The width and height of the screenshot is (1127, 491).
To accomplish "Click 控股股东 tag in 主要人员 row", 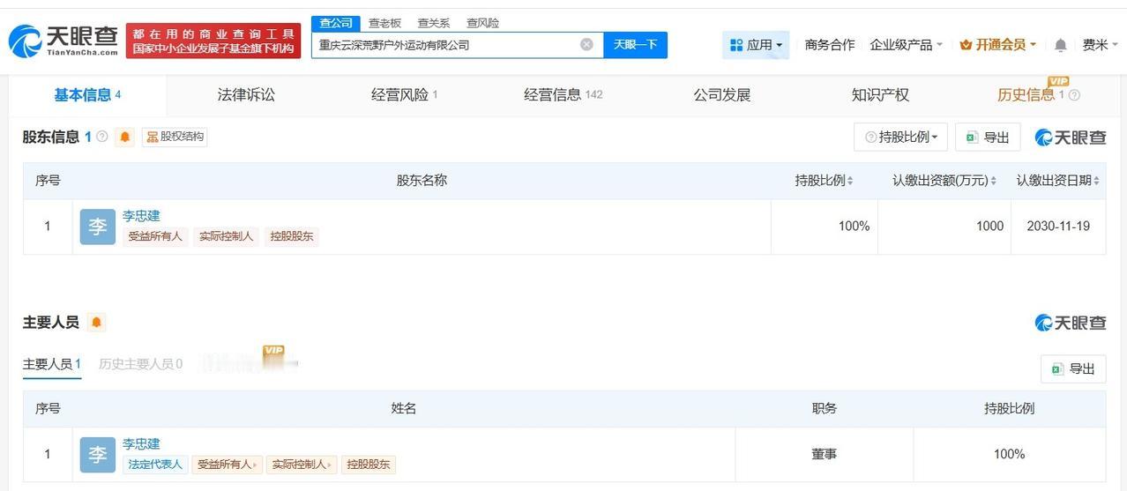I will point(369,465).
